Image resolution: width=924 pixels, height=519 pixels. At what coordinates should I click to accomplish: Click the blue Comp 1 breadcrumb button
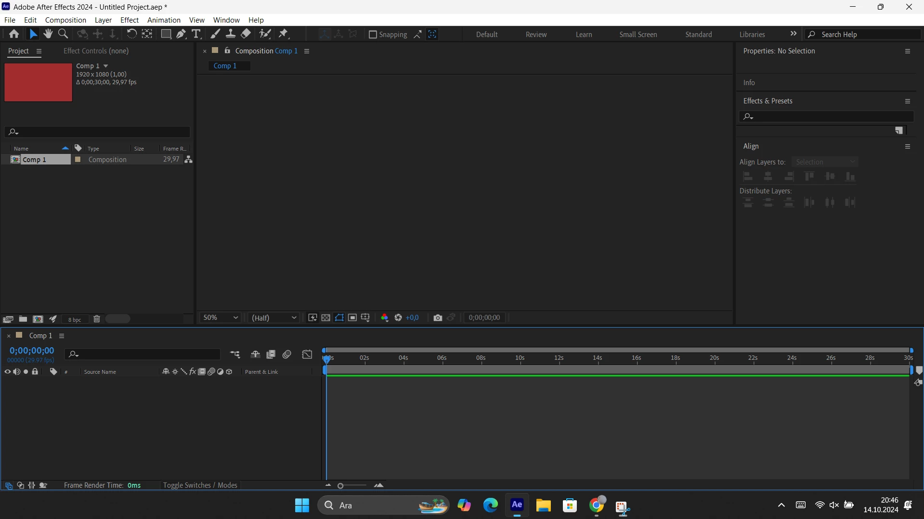pos(229,66)
